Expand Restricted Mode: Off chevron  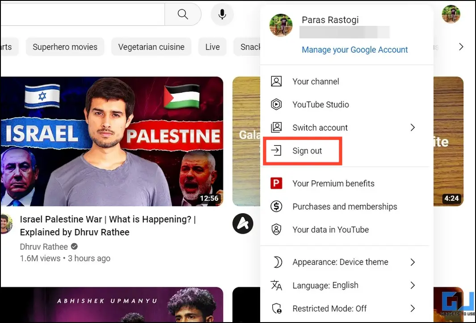pos(413,308)
